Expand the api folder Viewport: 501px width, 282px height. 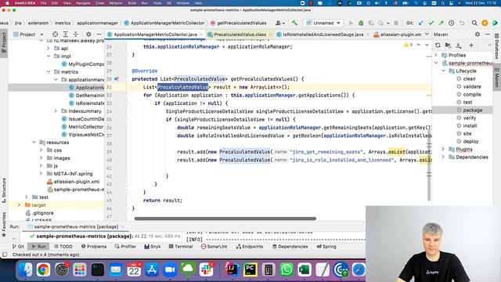pos(49,49)
